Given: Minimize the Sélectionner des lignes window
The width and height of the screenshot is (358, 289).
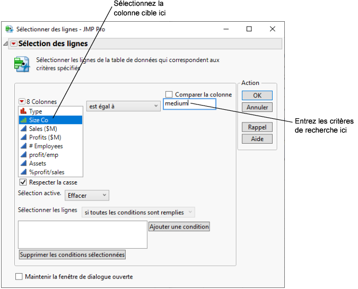Looking at the screenshot, I should coord(226,29).
